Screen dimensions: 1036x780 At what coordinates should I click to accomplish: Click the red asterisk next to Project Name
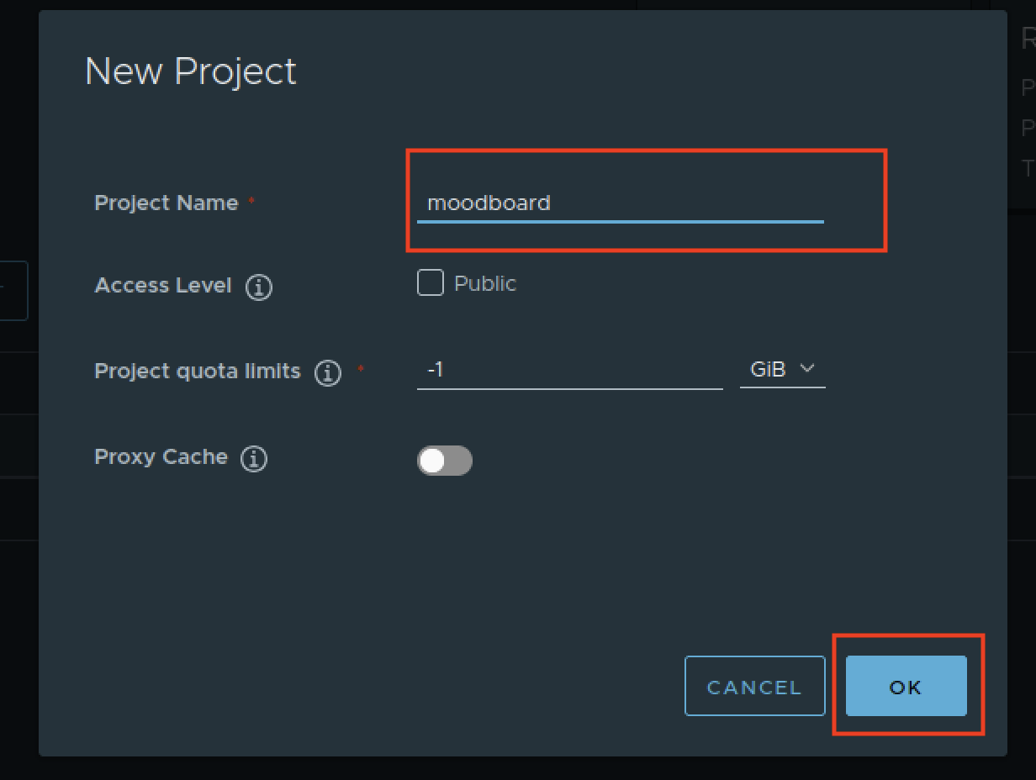pos(251,201)
